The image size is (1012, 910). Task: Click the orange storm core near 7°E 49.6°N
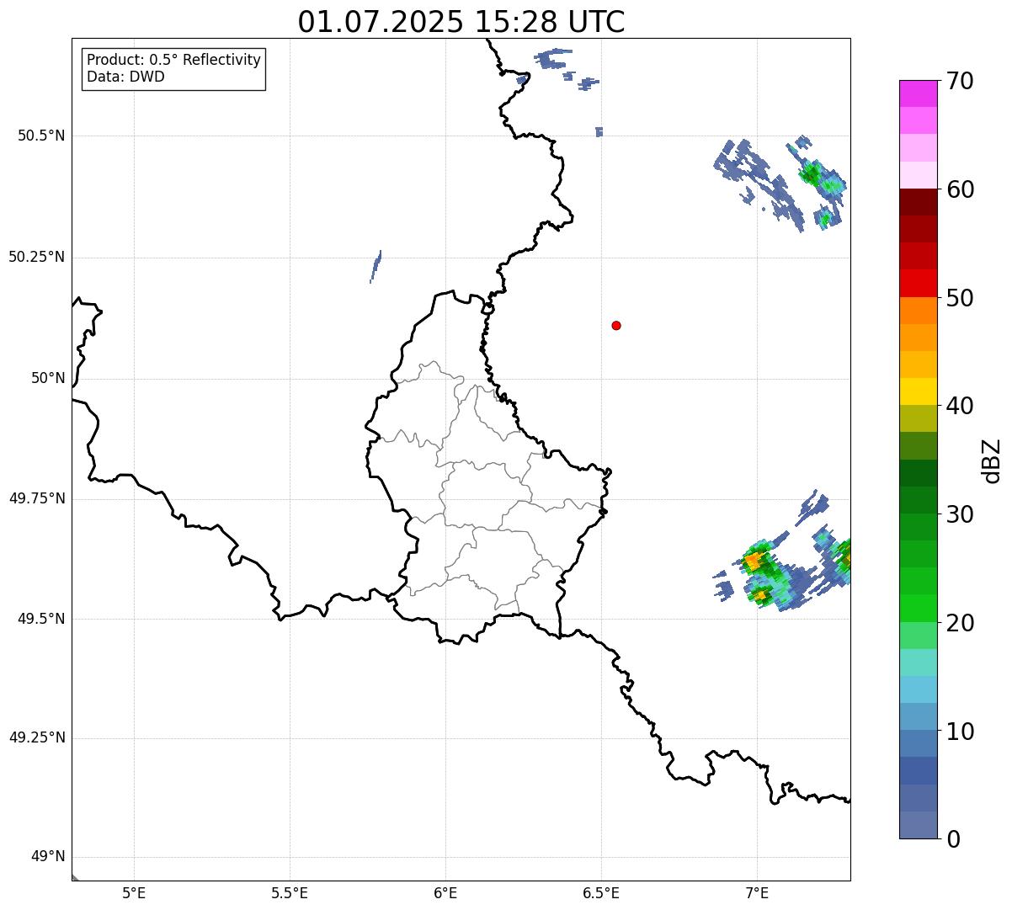(x=754, y=559)
